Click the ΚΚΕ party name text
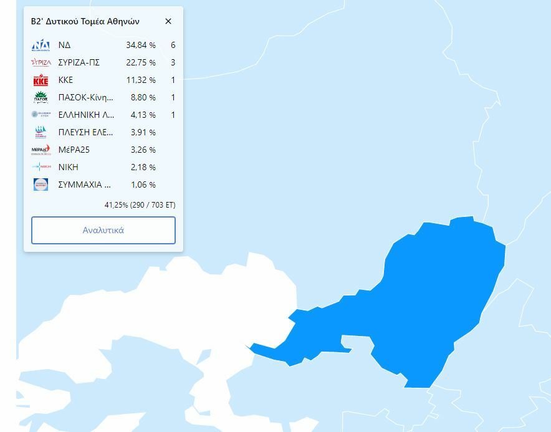Screen dimensions: 551x432 65,80
